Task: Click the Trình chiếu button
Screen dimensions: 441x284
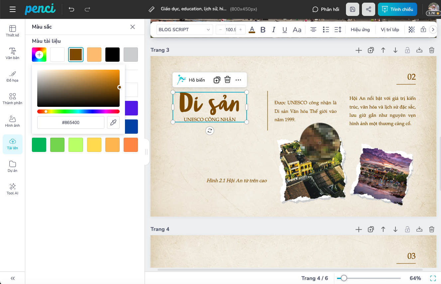Action: point(397,9)
